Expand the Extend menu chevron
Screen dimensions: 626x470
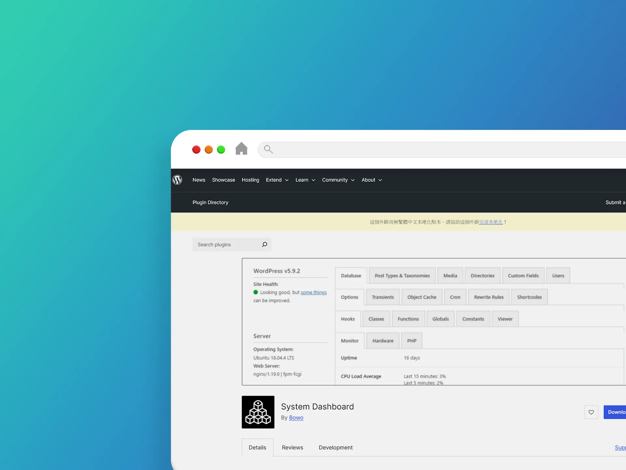pyautogui.click(x=287, y=180)
